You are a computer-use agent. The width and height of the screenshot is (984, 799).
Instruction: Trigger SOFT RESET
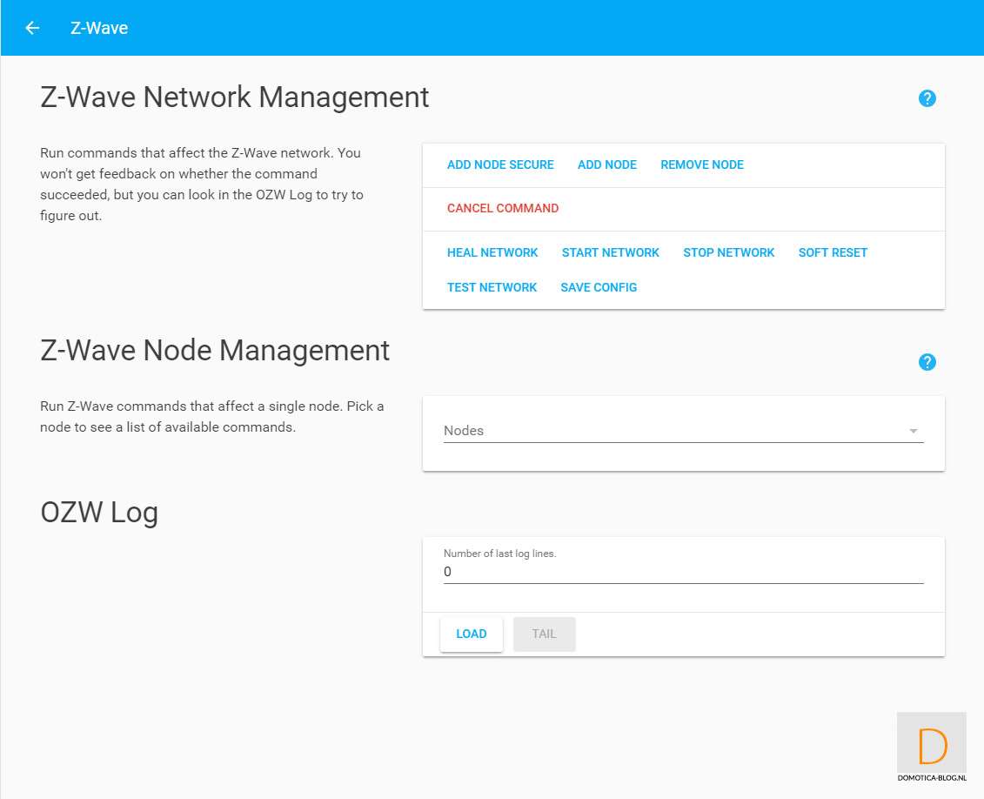coord(833,252)
